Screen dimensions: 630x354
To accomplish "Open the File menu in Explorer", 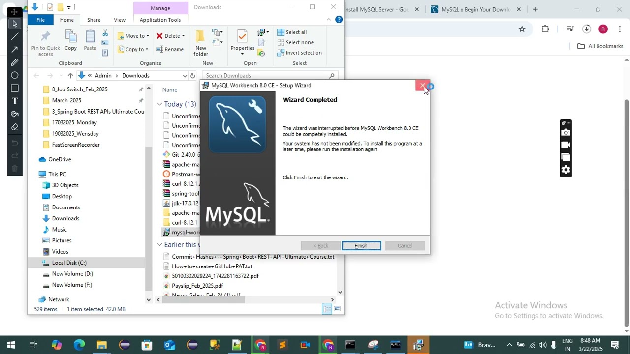I will tap(40, 20).
